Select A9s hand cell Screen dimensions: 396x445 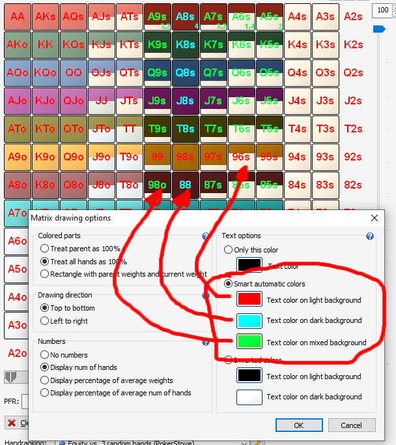[x=158, y=17]
